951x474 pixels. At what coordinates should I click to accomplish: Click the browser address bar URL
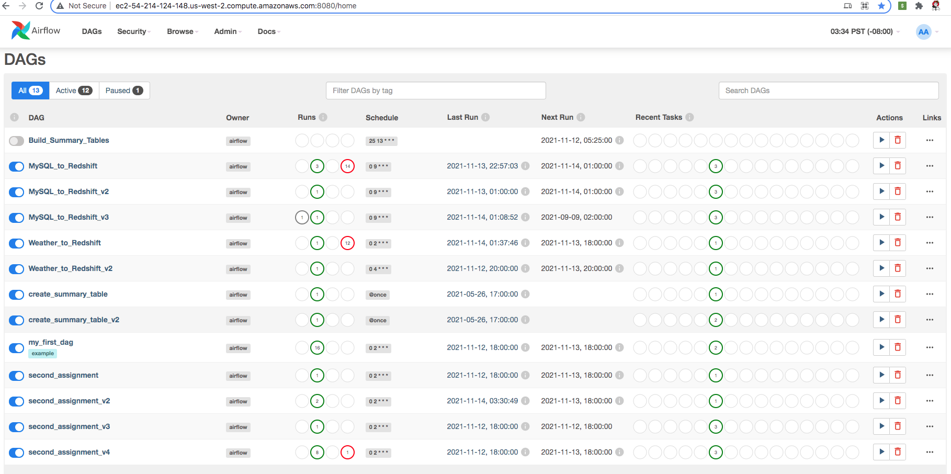(236, 6)
